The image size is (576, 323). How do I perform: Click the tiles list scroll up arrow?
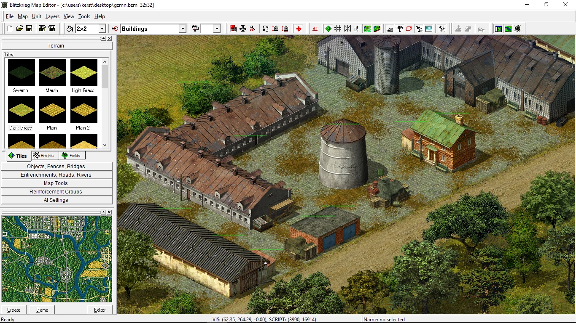[x=105, y=62]
